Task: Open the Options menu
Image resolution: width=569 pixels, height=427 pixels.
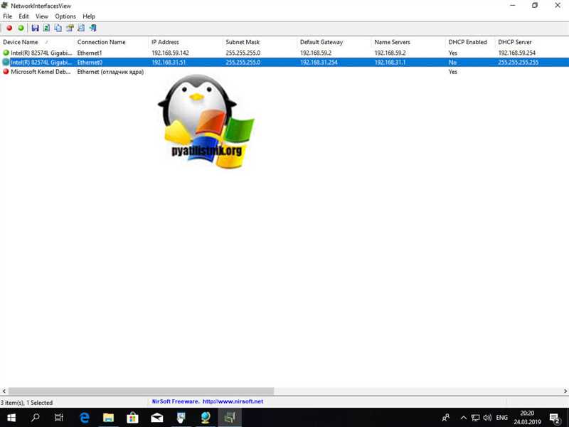Action: pos(65,16)
